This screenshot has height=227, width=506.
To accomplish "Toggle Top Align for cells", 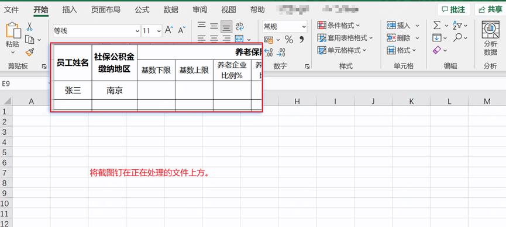I will coord(201,26).
